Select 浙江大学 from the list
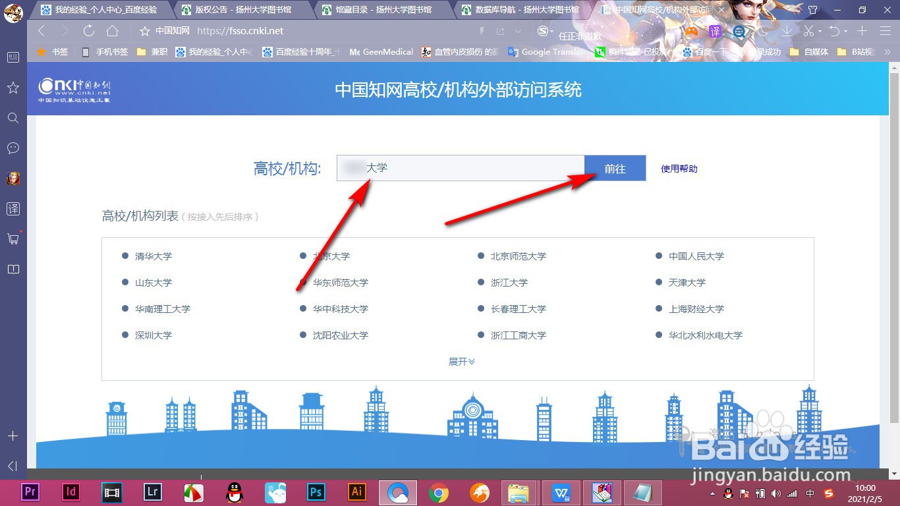This screenshot has height=506, width=900. 509,283
